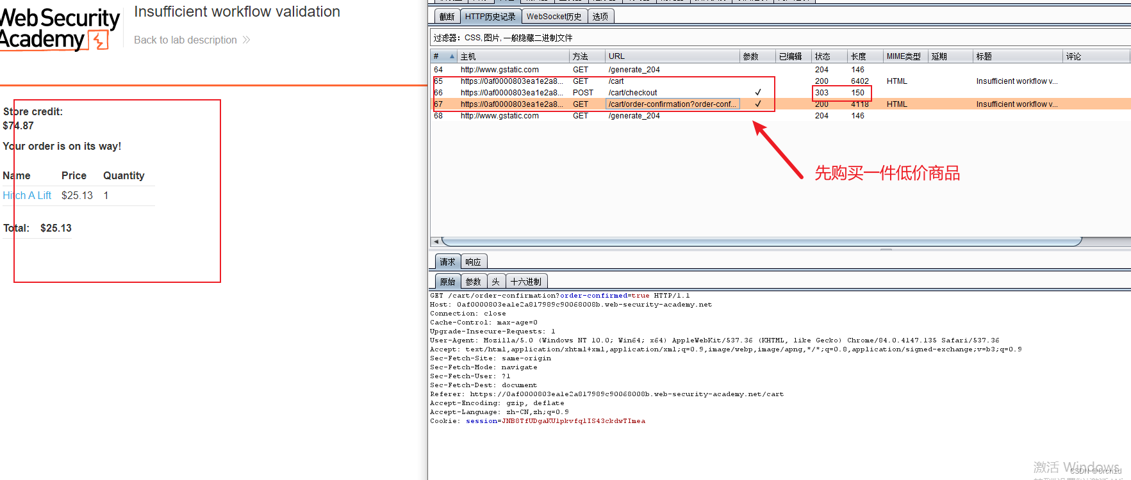Select row 68 /generate_204 URL
This screenshot has height=480, width=1131.
tap(634, 116)
